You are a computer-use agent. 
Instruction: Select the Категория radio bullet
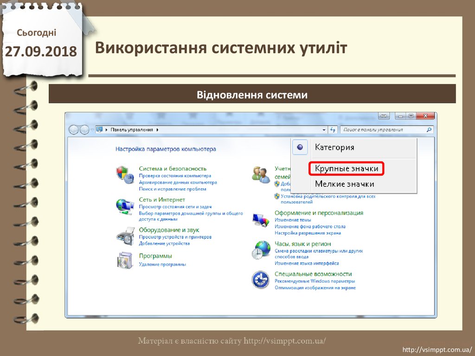(x=300, y=147)
